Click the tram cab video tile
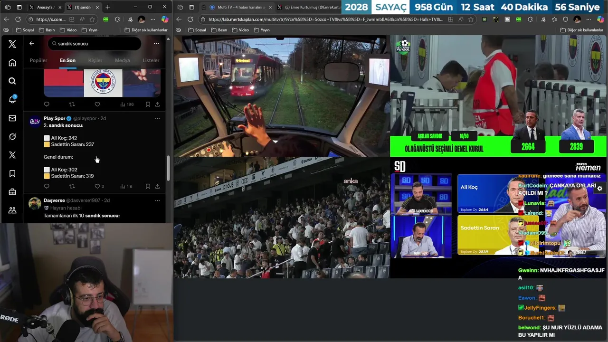The width and height of the screenshot is (608, 342). click(x=282, y=96)
